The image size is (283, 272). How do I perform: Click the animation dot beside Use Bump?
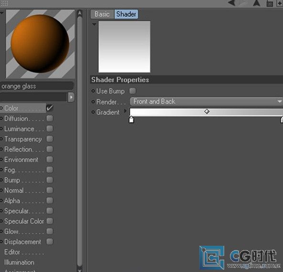click(x=93, y=91)
